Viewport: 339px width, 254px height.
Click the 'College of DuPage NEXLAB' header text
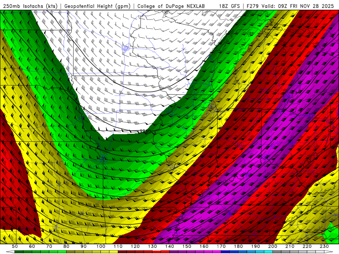click(171, 6)
